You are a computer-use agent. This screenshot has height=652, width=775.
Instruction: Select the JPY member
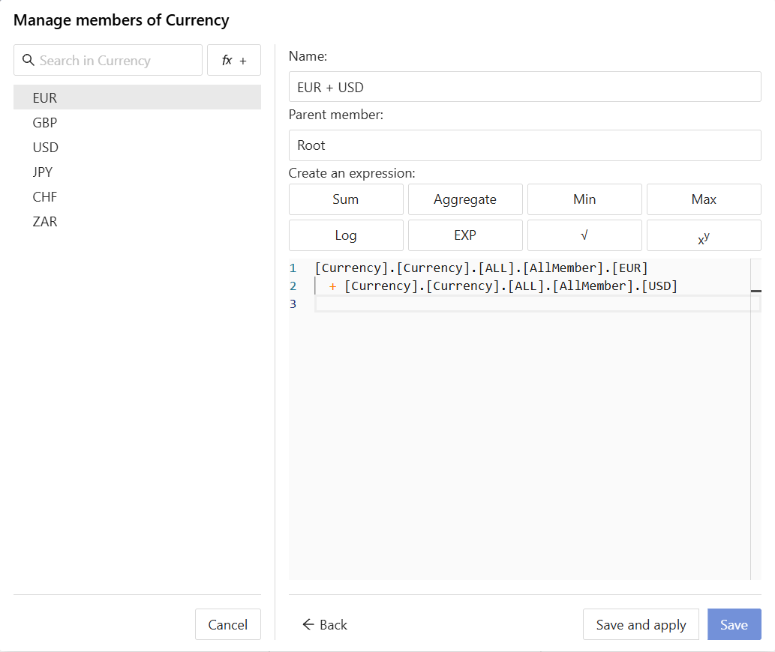click(x=137, y=172)
